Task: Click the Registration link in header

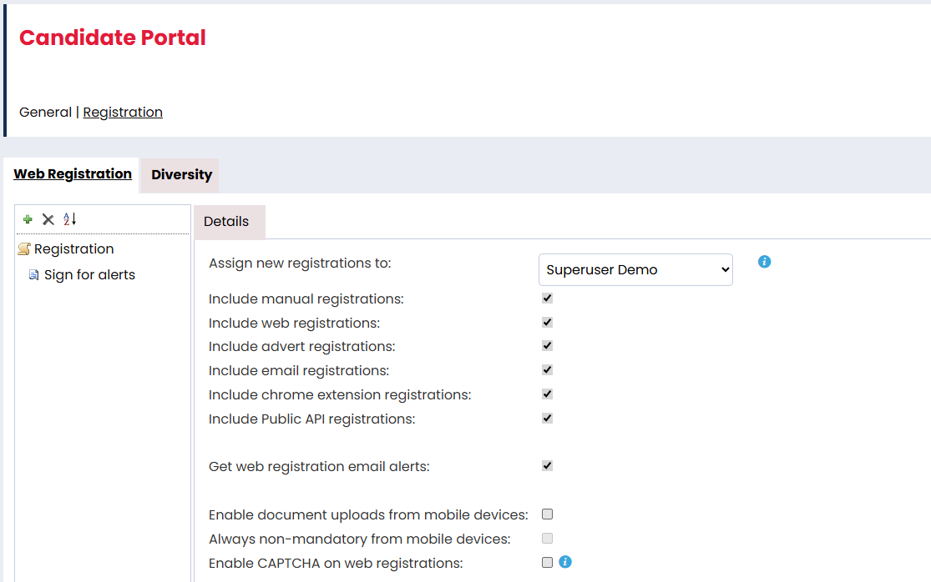Action: (123, 112)
